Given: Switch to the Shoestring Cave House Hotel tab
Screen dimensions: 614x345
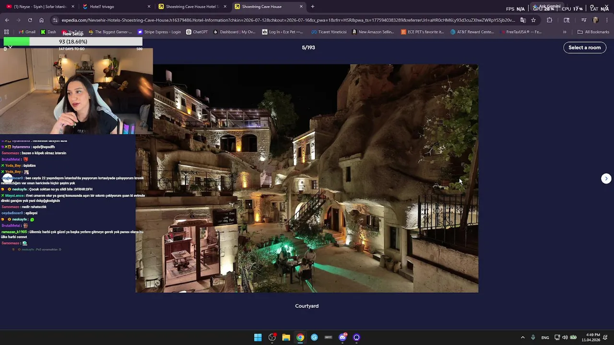Looking at the screenshot, I should (x=192, y=7).
